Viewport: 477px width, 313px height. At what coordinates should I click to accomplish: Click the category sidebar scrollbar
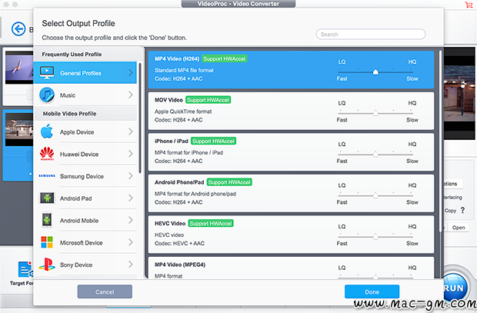click(140, 118)
